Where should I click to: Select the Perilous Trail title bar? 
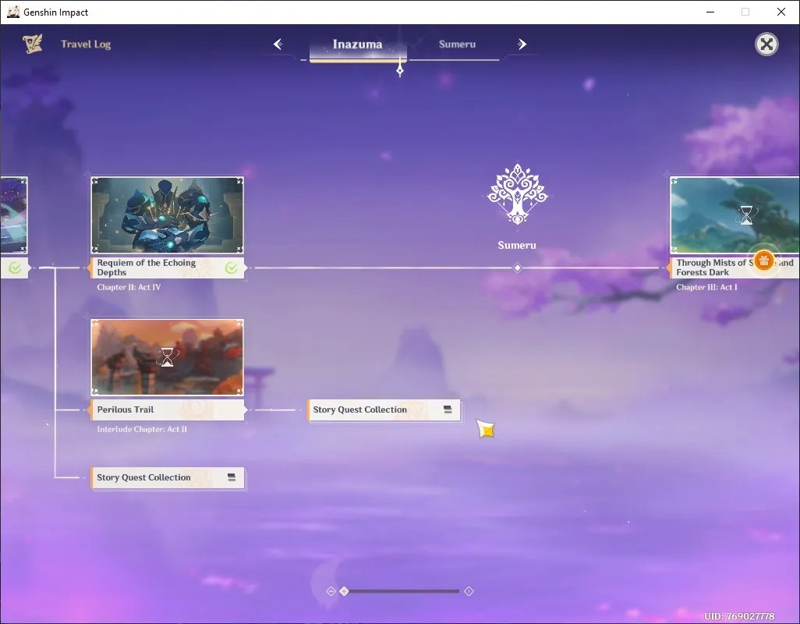coord(167,409)
